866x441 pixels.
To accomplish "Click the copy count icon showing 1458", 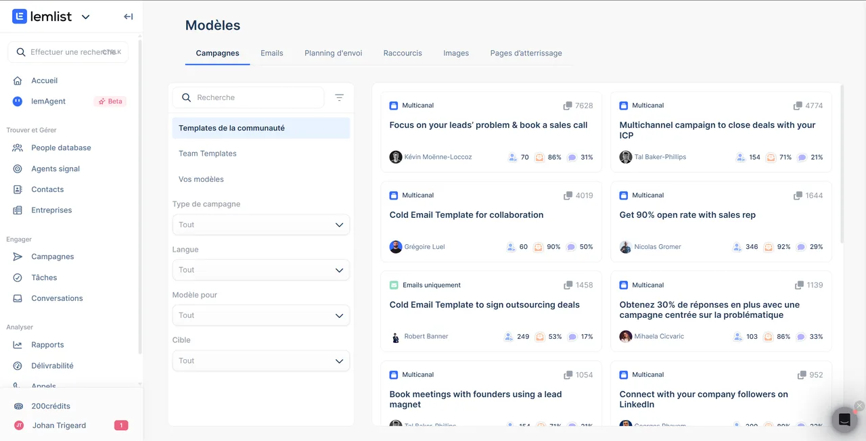I will point(568,285).
